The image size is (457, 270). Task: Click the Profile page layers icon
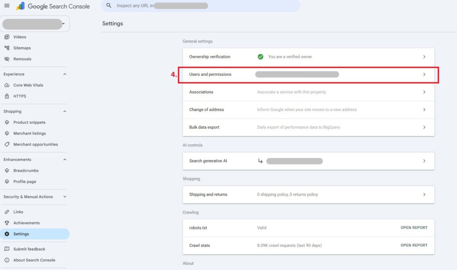tap(7, 182)
